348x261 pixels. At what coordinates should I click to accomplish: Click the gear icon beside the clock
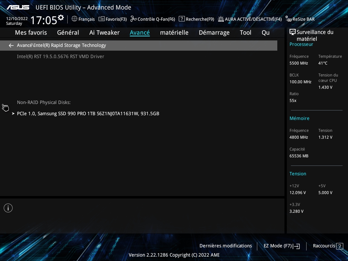[x=61, y=18]
